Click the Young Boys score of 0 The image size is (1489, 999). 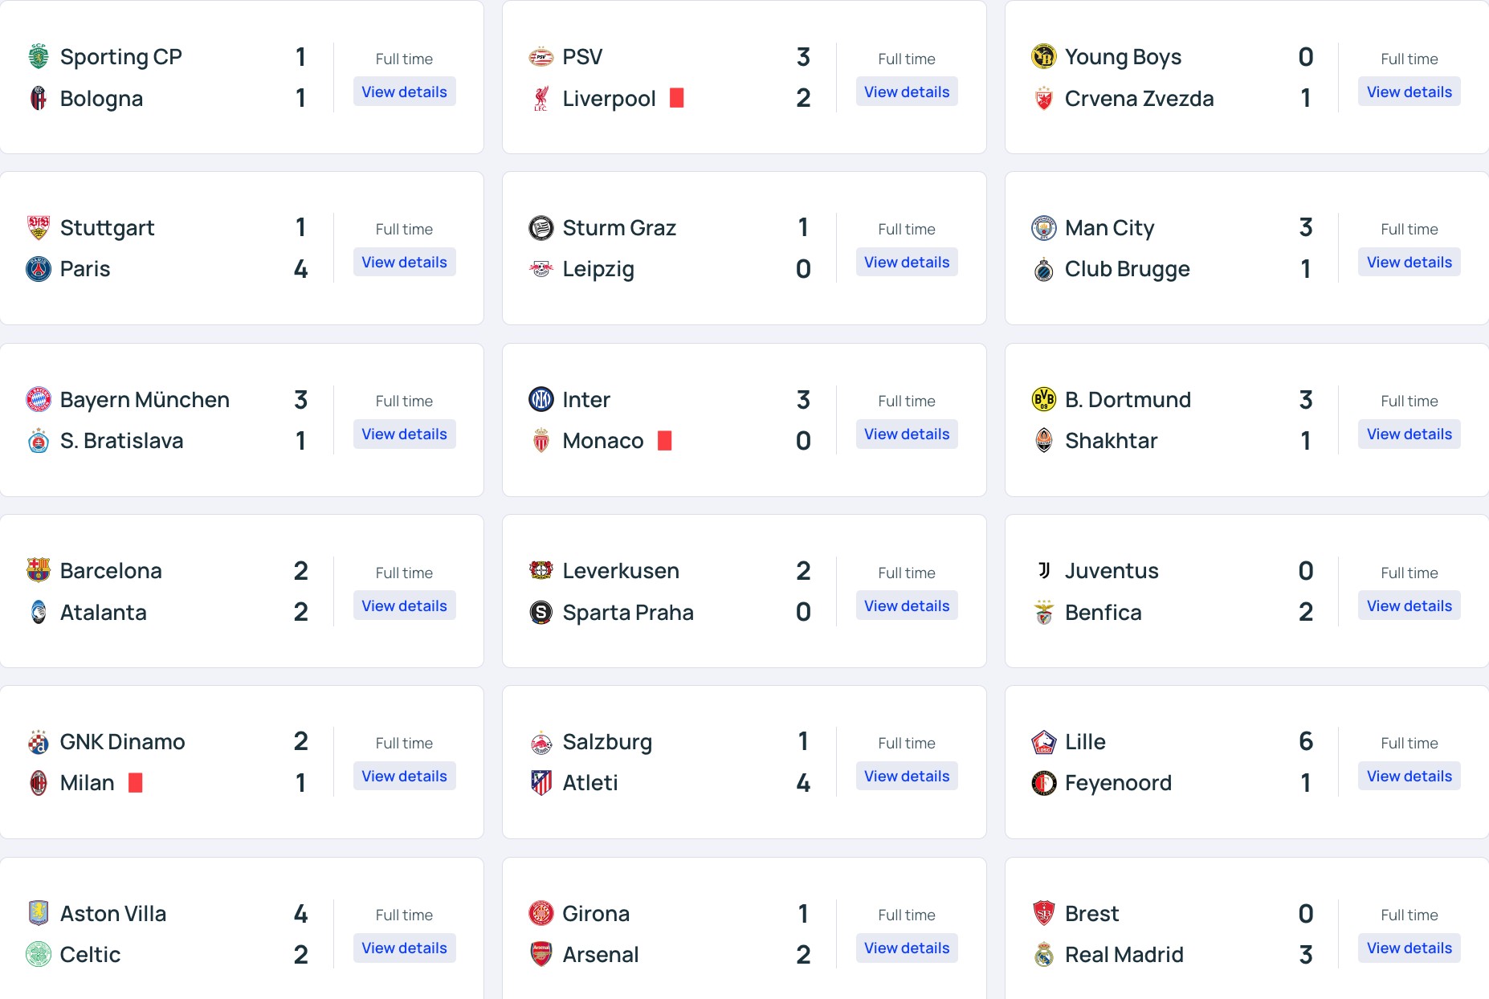[x=1306, y=57]
